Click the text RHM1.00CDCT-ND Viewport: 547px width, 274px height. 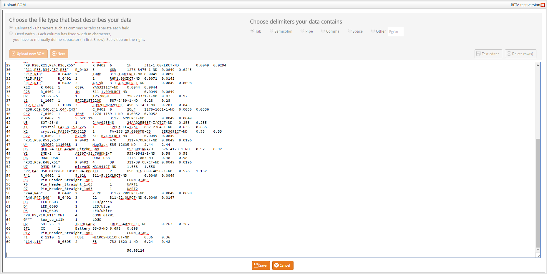click(125, 78)
